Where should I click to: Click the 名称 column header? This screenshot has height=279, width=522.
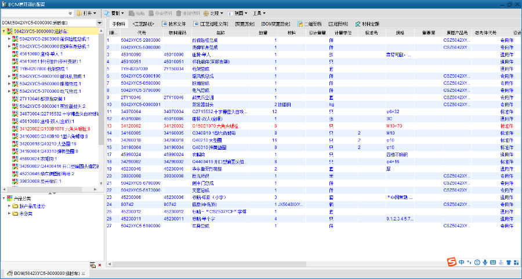pyautogui.click(x=220, y=32)
